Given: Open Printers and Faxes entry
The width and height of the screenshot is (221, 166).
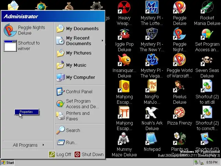Looking at the screenshot, I should click(x=80, y=116).
